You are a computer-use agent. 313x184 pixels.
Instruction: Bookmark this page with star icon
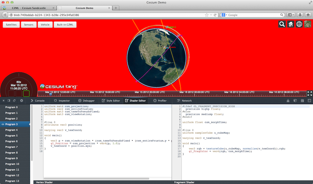(207, 15)
